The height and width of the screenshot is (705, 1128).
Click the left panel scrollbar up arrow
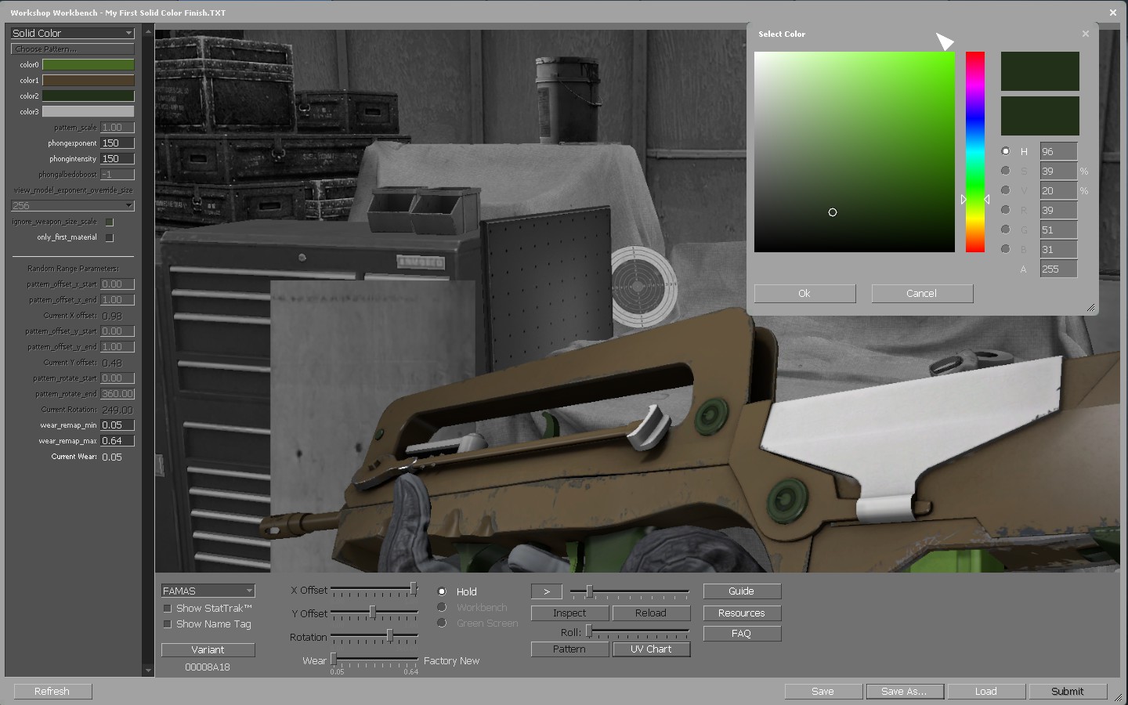(x=148, y=32)
